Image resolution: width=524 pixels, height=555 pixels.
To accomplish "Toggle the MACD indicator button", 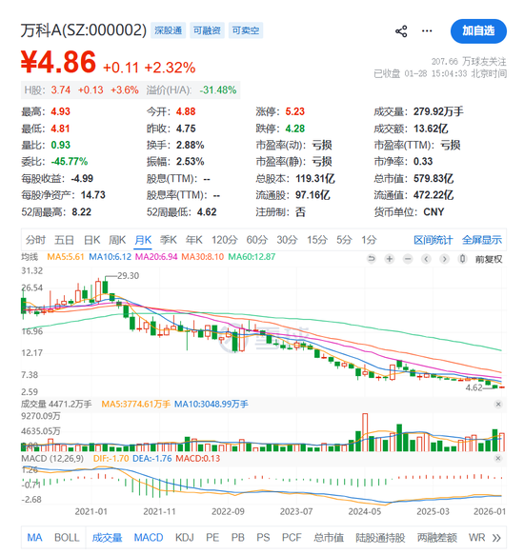I will point(149,537).
